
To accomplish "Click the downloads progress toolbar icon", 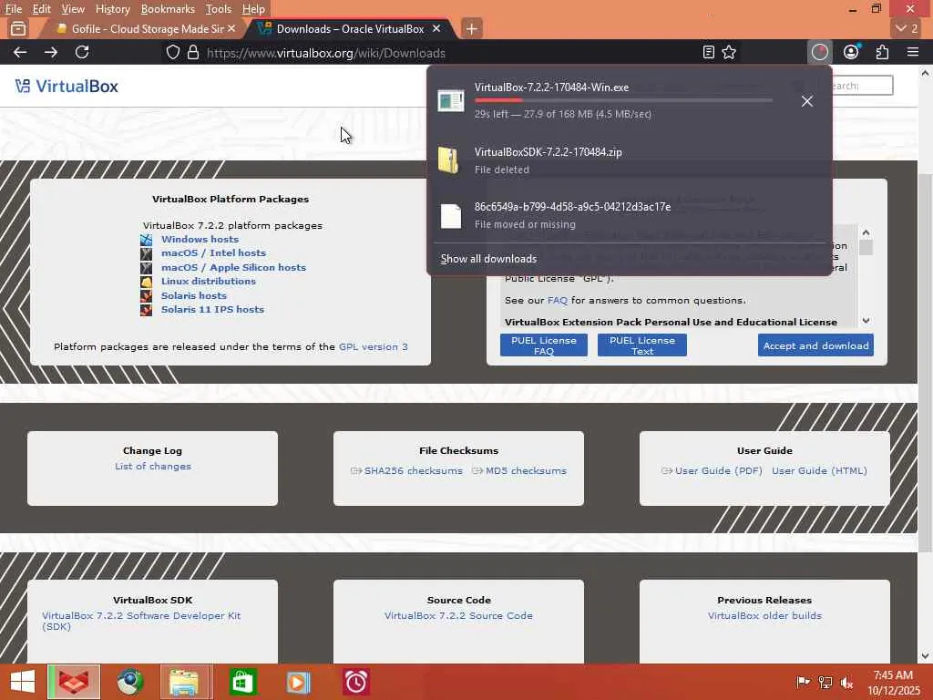I will point(819,52).
